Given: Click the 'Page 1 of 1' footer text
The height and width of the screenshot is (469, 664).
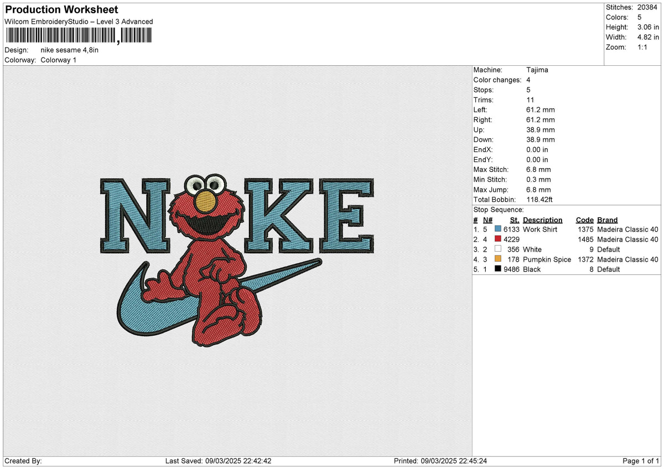Looking at the screenshot, I should (641, 461).
